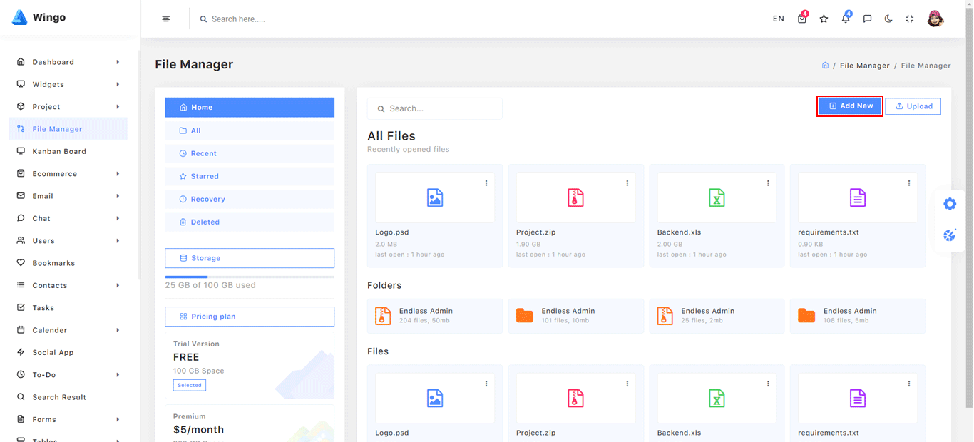Click the file search input field
This screenshot has width=974, height=442.
435,108
